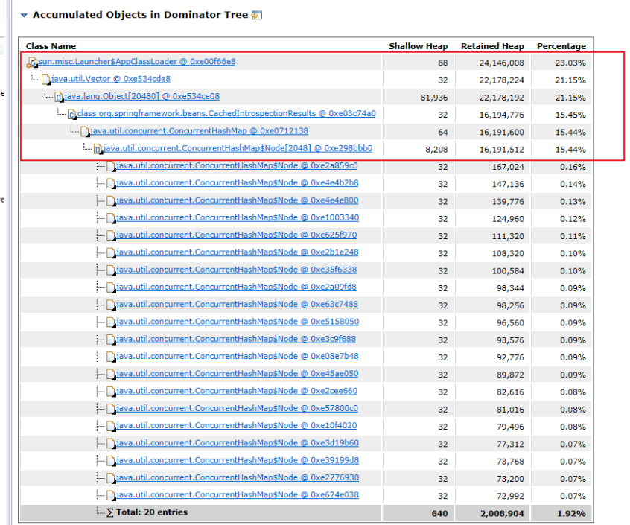The image size is (630, 525).
Task: Open ConcurrentHashMap$Node @ 0xe10f4020 link
Action: [x=237, y=425]
